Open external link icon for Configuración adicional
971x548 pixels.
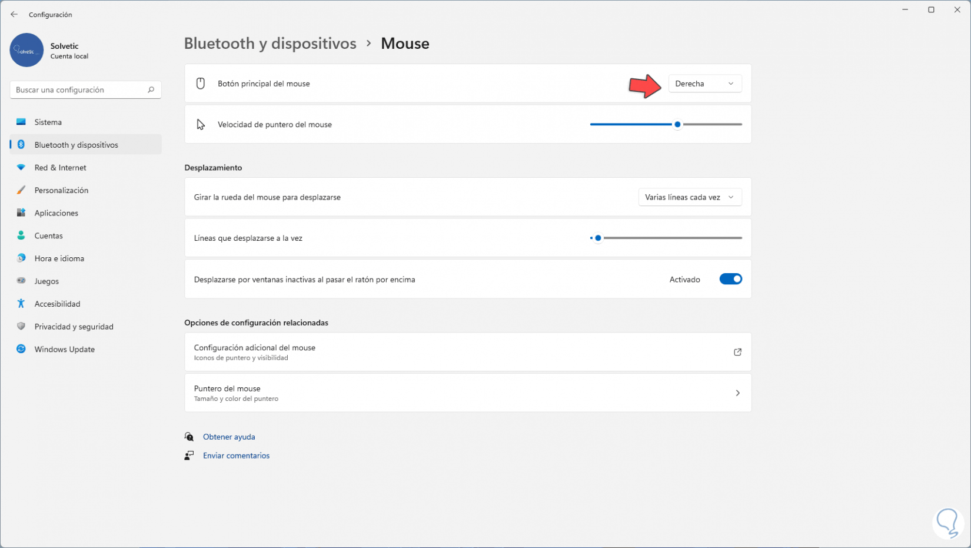[x=737, y=352]
